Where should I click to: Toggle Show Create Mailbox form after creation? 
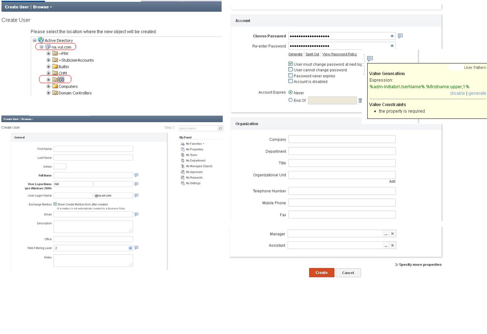(55, 204)
